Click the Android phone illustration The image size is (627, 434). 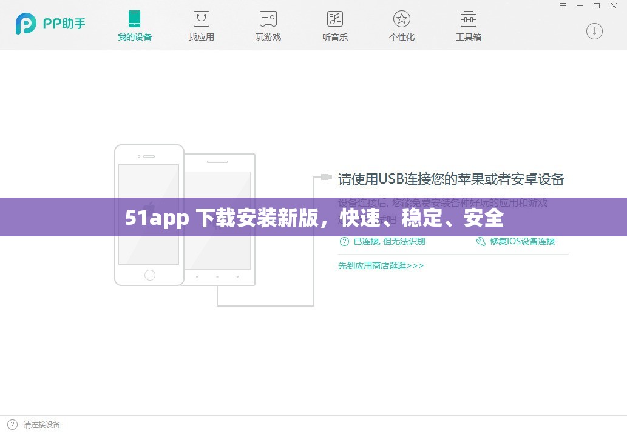[219, 219]
